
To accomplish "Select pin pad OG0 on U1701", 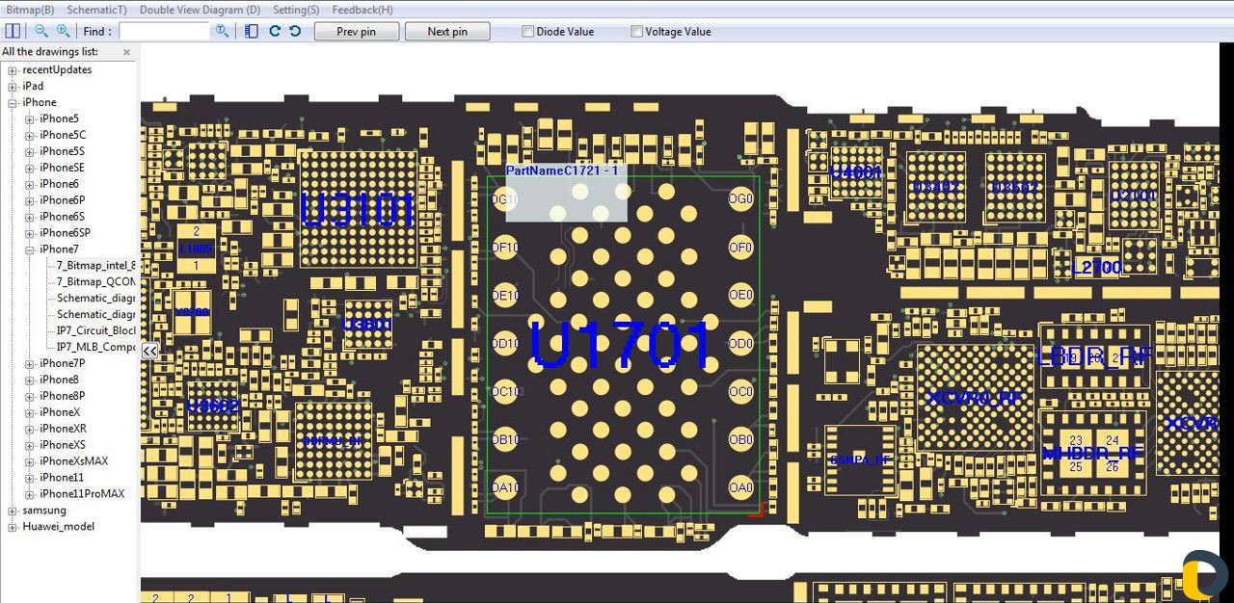I will click(x=740, y=199).
